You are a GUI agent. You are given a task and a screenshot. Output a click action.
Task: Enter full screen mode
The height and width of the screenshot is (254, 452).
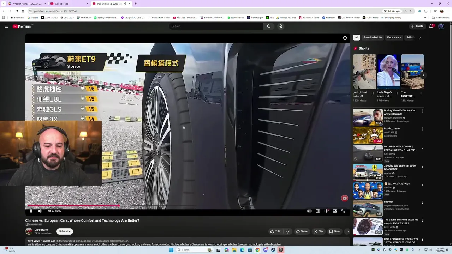click(343, 211)
